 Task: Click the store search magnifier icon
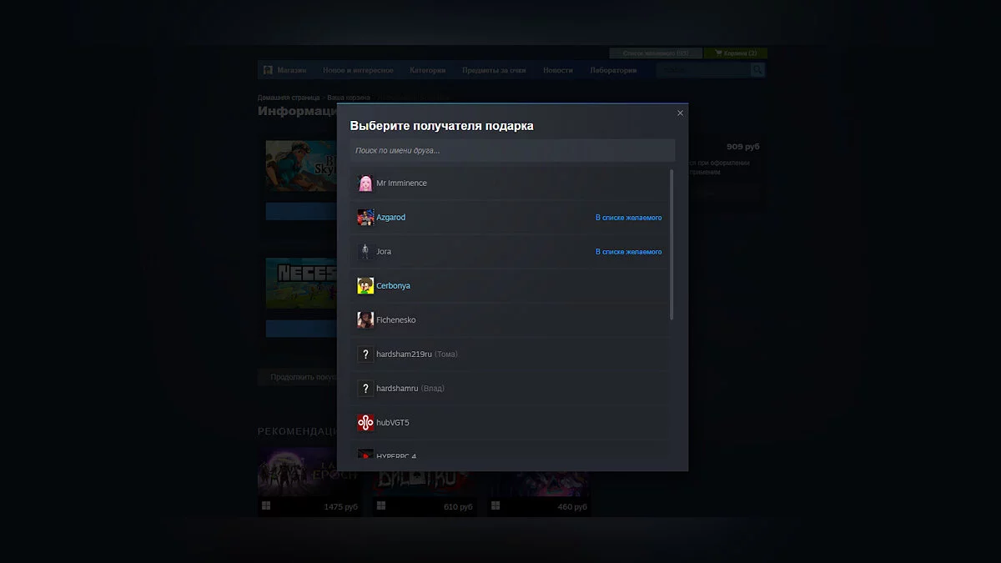point(757,70)
